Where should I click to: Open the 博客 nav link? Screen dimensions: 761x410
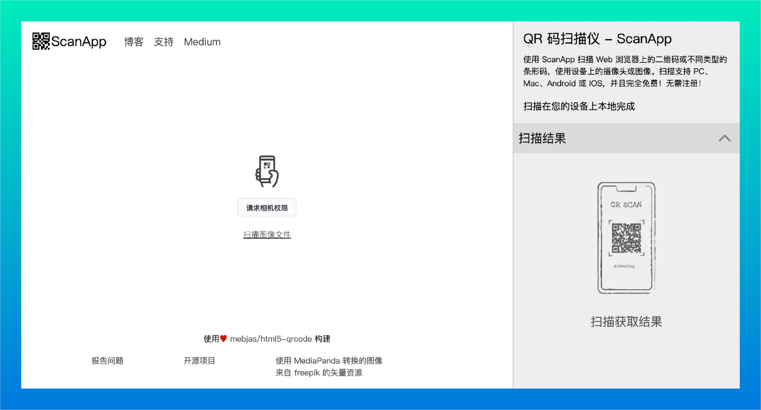134,42
